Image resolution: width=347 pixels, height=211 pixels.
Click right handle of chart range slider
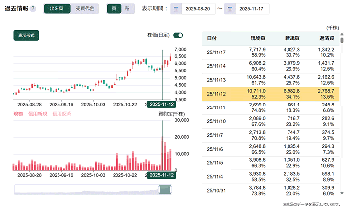171,190
